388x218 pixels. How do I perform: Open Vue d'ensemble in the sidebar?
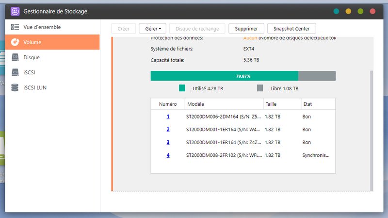tap(52, 27)
